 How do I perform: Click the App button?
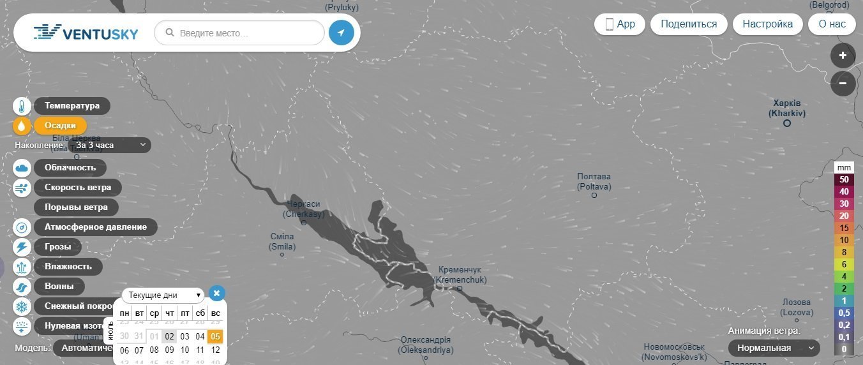619,24
